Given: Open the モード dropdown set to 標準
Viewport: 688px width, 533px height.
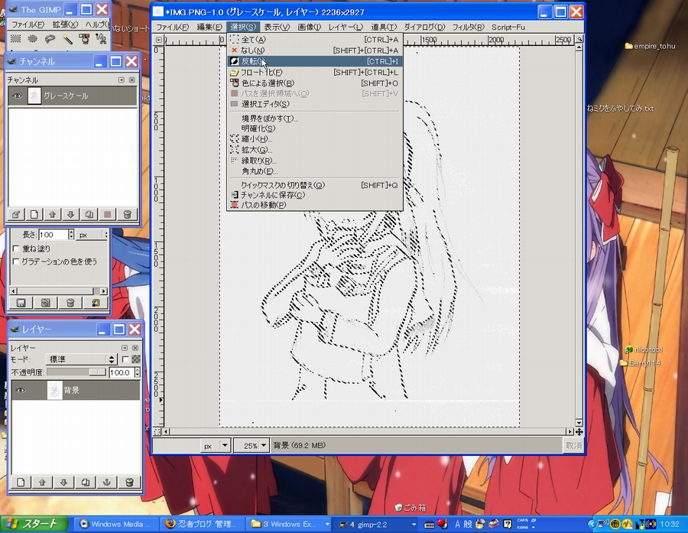Looking at the screenshot, I should click(x=81, y=359).
